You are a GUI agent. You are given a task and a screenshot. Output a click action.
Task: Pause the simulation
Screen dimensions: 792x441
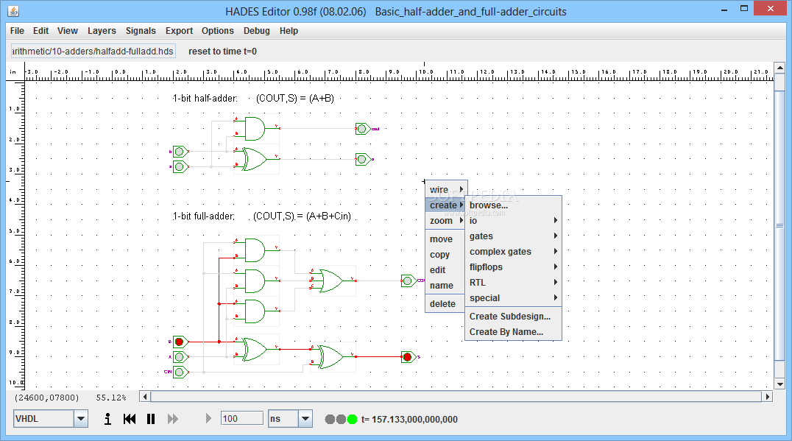click(x=150, y=419)
